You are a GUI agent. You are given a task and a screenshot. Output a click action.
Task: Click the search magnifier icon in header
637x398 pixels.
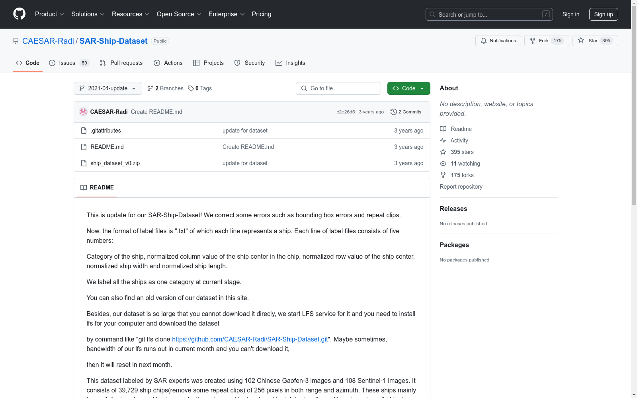[x=432, y=14]
